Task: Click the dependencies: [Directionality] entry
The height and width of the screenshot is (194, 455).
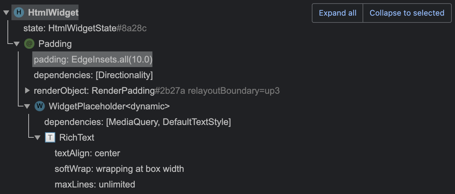Action: coord(93,75)
